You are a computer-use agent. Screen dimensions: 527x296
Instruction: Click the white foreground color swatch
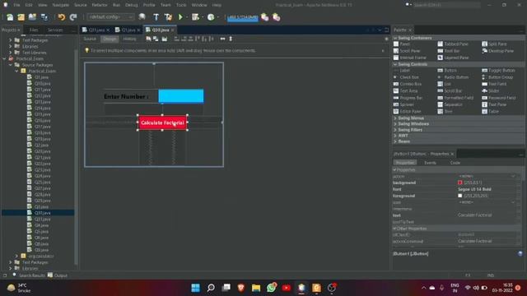pos(459,196)
